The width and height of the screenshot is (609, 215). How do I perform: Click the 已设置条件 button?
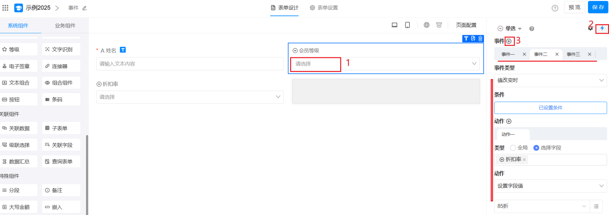550,108
